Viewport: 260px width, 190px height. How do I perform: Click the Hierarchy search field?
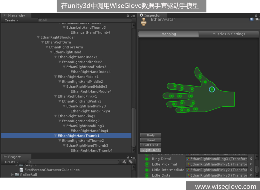[85, 20]
